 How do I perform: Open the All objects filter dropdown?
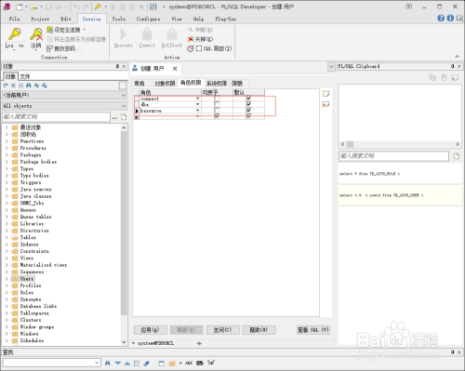tap(124, 106)
